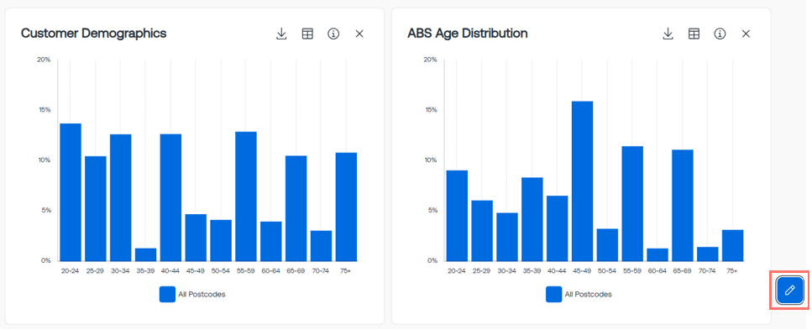The width and height of the screenshot is (812, 330).
Task: Select the 20-24 bar in Customer Demographics
Action: tap(71, 192)
